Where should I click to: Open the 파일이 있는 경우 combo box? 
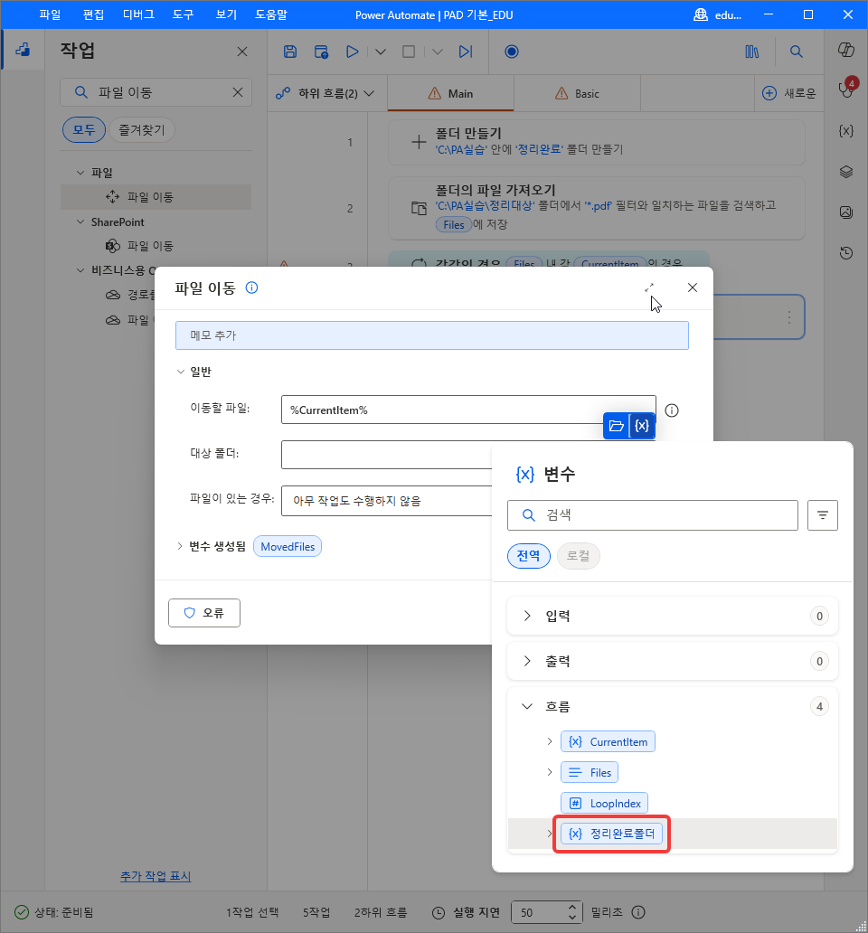coord(387,501)
